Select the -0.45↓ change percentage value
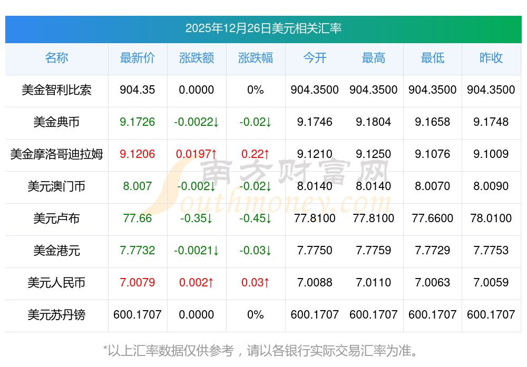Viewport: 527px width, 367px height. click(255, 219)
